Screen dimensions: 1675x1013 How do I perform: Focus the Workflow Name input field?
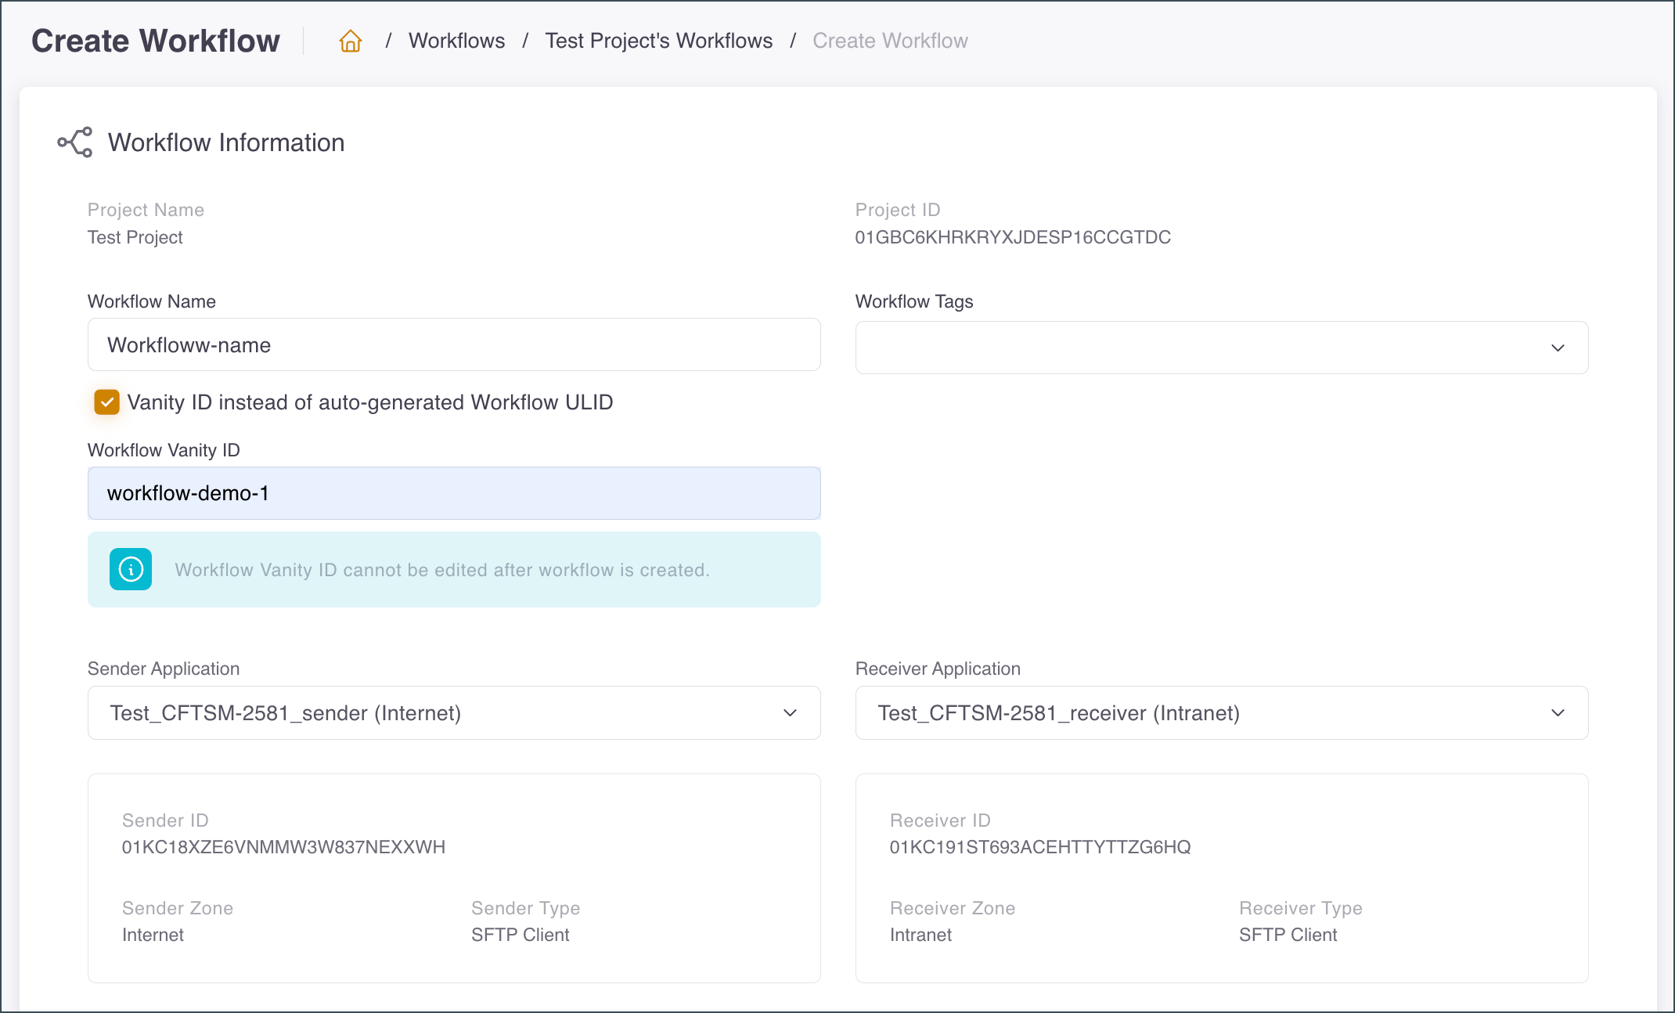(454, 344)
